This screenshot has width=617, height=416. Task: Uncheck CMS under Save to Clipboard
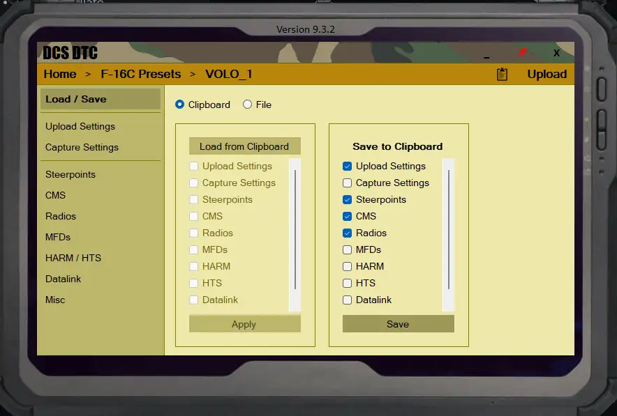pos(347,216)
